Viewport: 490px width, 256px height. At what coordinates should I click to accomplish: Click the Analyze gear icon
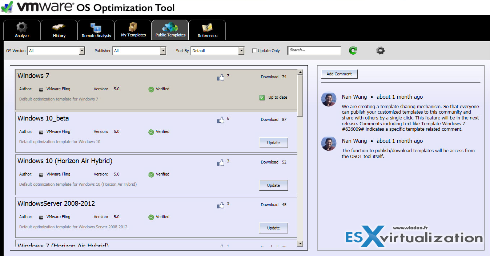[22, 27]
